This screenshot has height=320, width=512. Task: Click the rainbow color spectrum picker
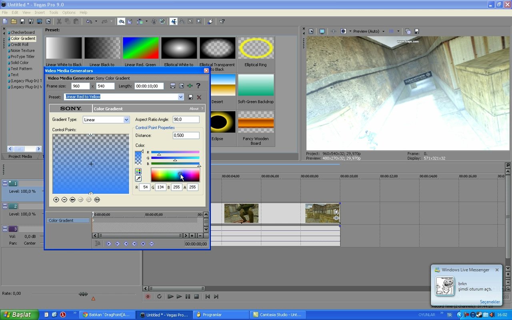click(x=175, y=175)
